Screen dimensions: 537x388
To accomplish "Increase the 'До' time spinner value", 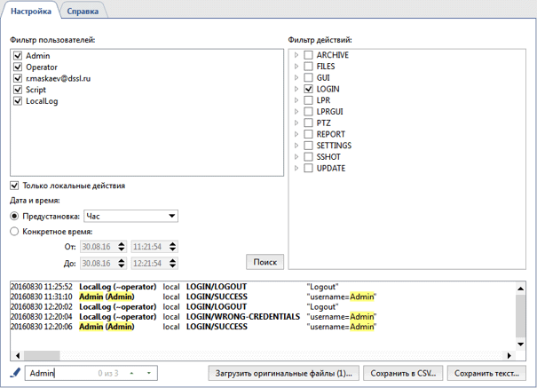I will pos(173,260).
